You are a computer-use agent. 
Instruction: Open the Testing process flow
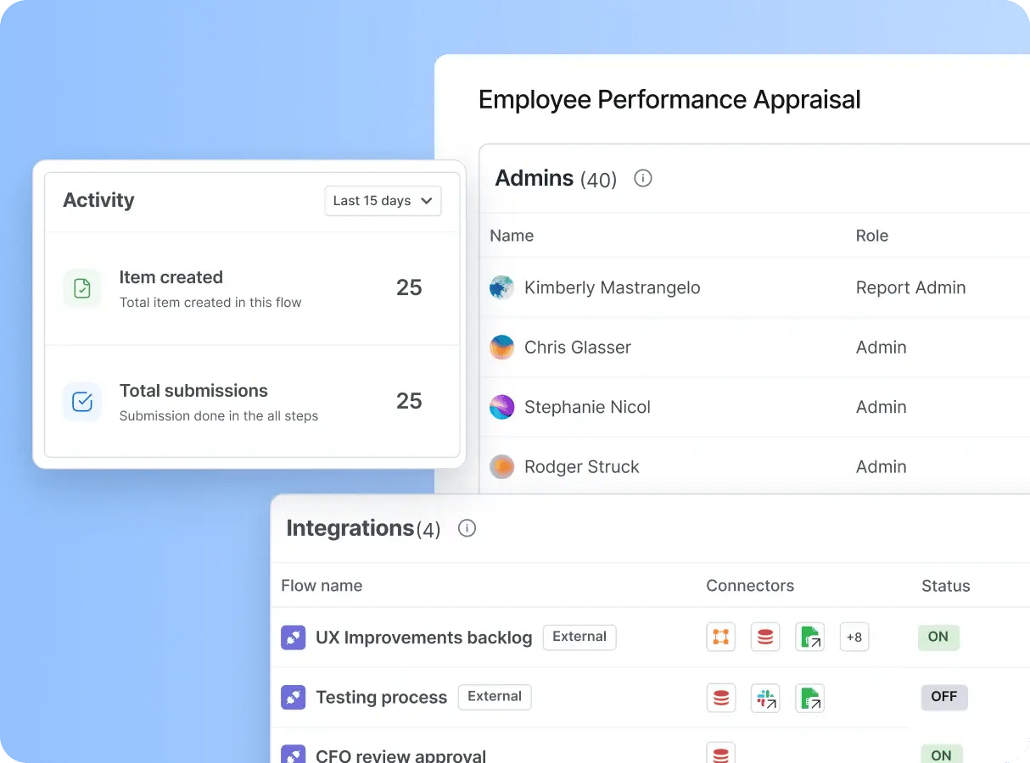click(x=381, y=698)
